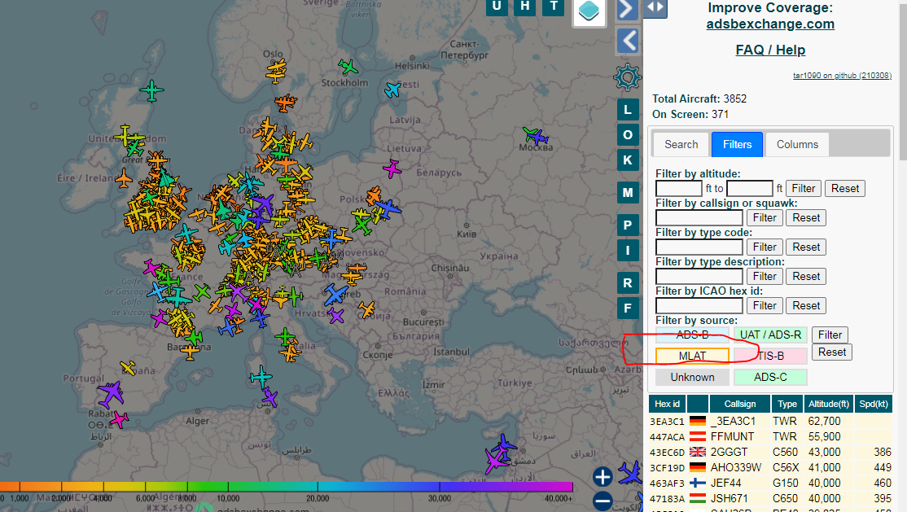Image resolution: width=907 pixels, height=512 pixels.
Task: Toggle Unknown source filter
Action: click(692, 377)
